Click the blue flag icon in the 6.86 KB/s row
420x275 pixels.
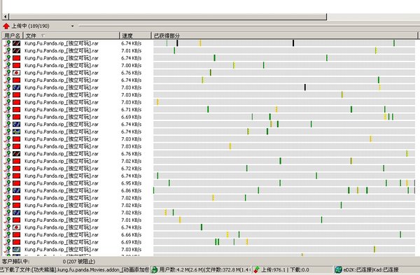coord(17,190)
